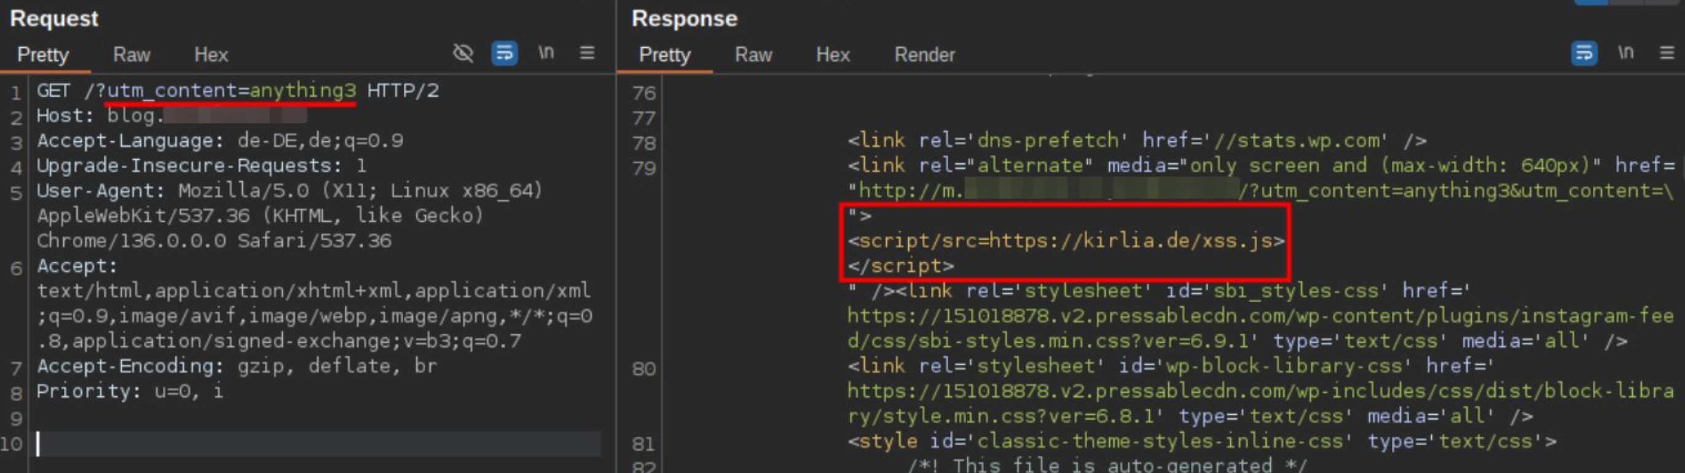The height and width of the screenshot is (473, 1685).
Task: Click the classic-theme-styles-inline-css style tag line
Action: [x=1201, y=442]
